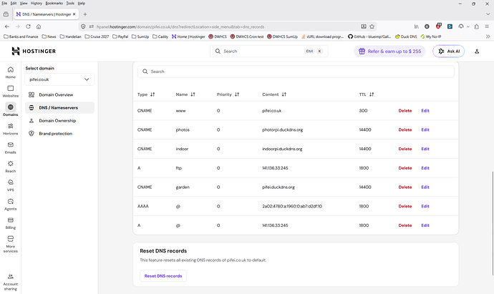
Task: Open VPS from the sidebar
Action: click(11, 185)
